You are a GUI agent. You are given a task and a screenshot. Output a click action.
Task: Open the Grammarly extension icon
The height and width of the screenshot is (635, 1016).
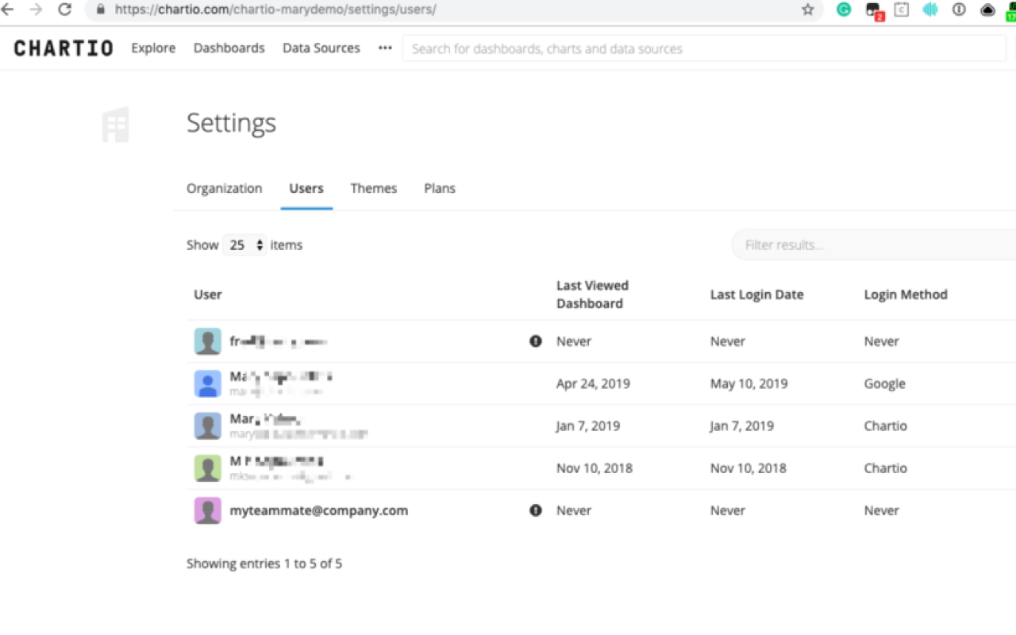(844, 10)
